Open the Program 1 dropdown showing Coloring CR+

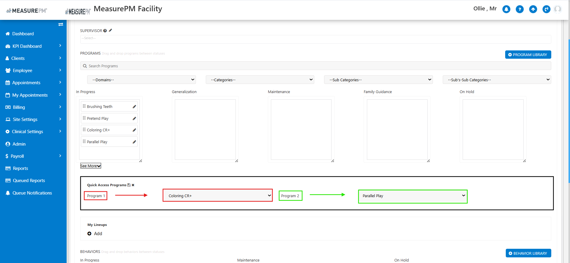(218, 195)
